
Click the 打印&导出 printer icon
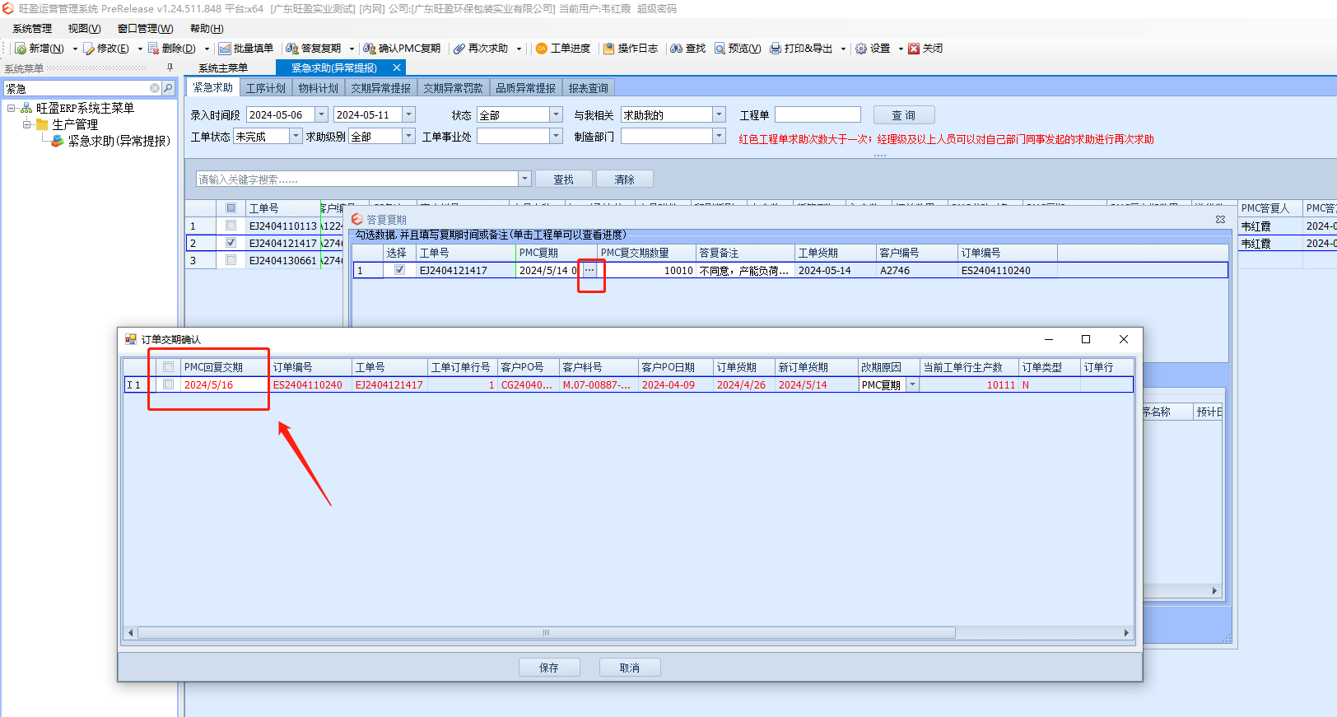(776, 49)
